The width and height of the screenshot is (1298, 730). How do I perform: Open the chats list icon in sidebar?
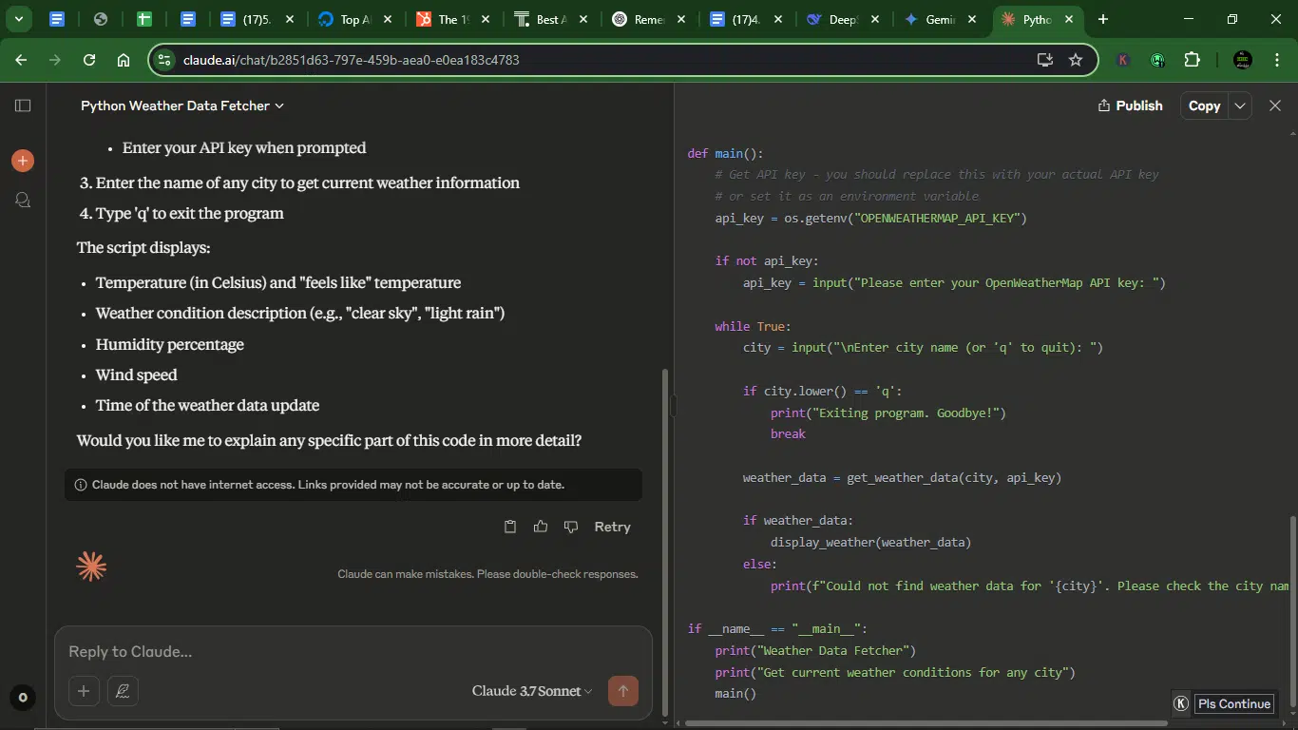pos(23,200)
